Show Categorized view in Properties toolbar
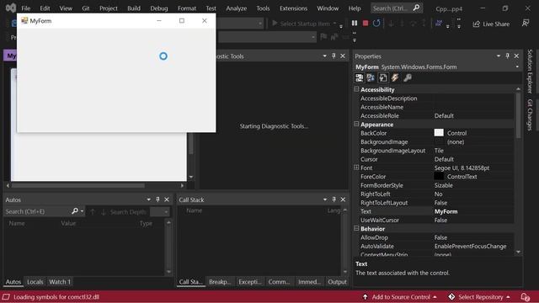 pyautogui.click(x=360, y=77)
